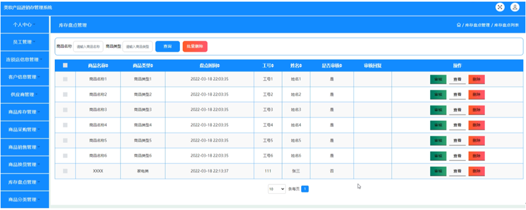Expand 商品采购管理 sidebar menu
This screenshot has width=526, height=210.
(x=25, y=129)
